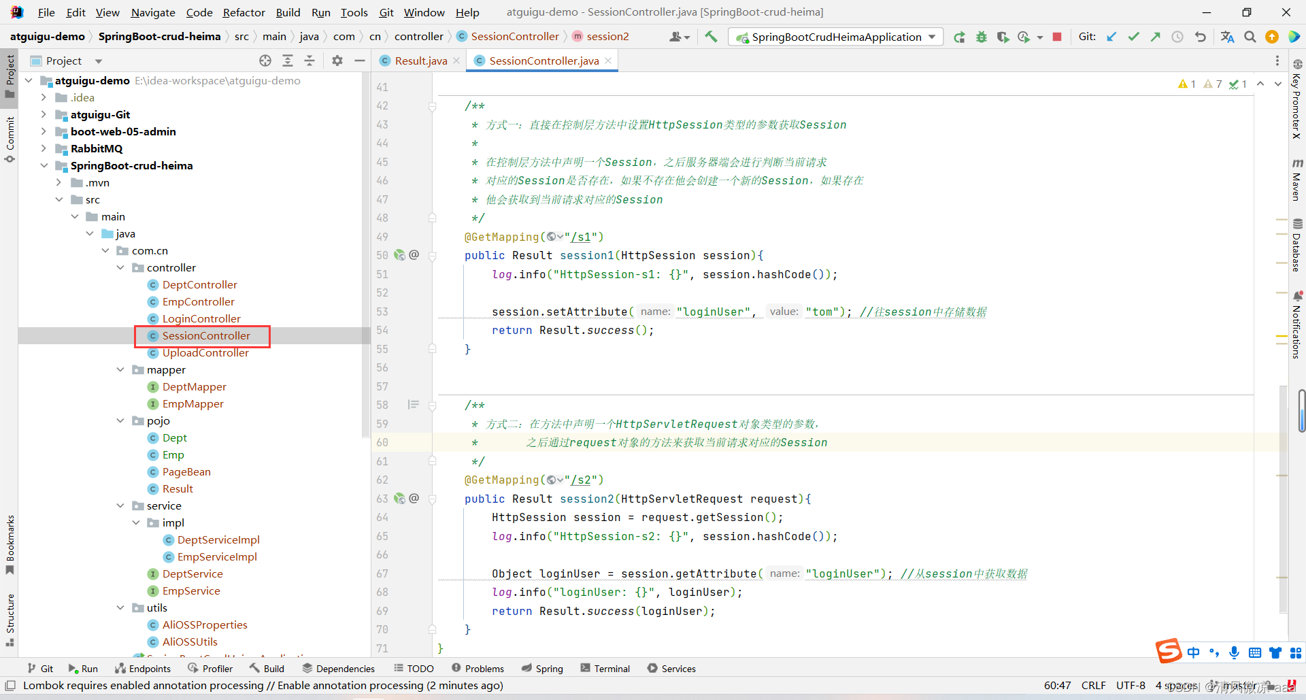The height and width of the screenshot is (700, 1306).
Task: Open the user account icon dropdown
Action: tap(680, 37)
